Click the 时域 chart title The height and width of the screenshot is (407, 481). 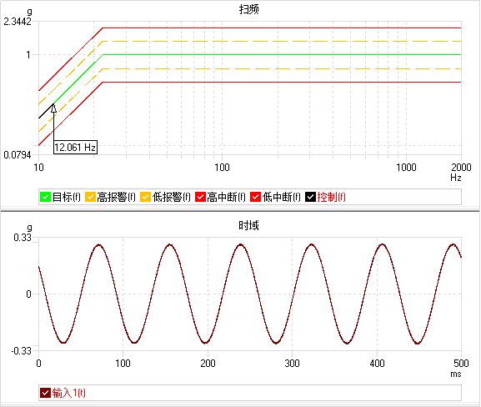click(x=248, y=225)
